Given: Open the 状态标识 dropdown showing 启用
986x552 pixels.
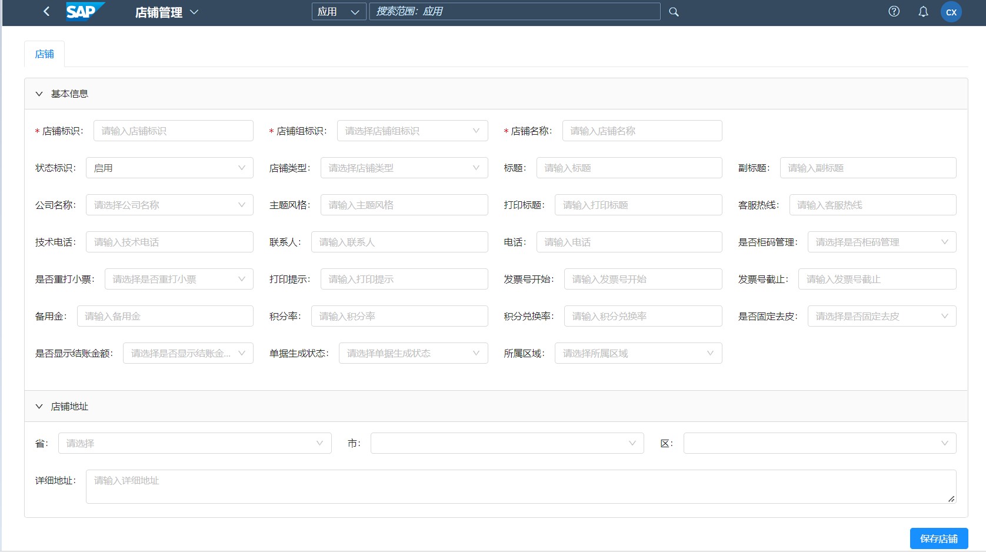Looking at the screenshot, I should (169, 168).
